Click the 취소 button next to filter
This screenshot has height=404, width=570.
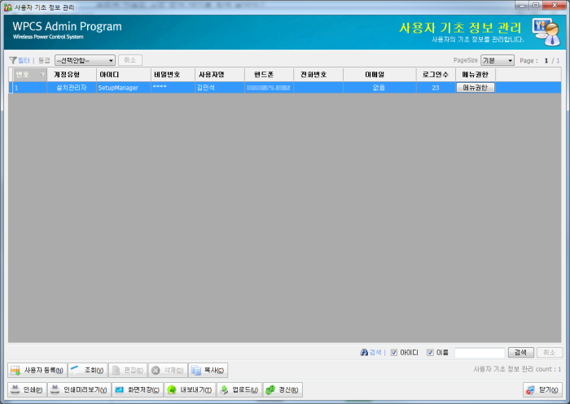(129, 60)
